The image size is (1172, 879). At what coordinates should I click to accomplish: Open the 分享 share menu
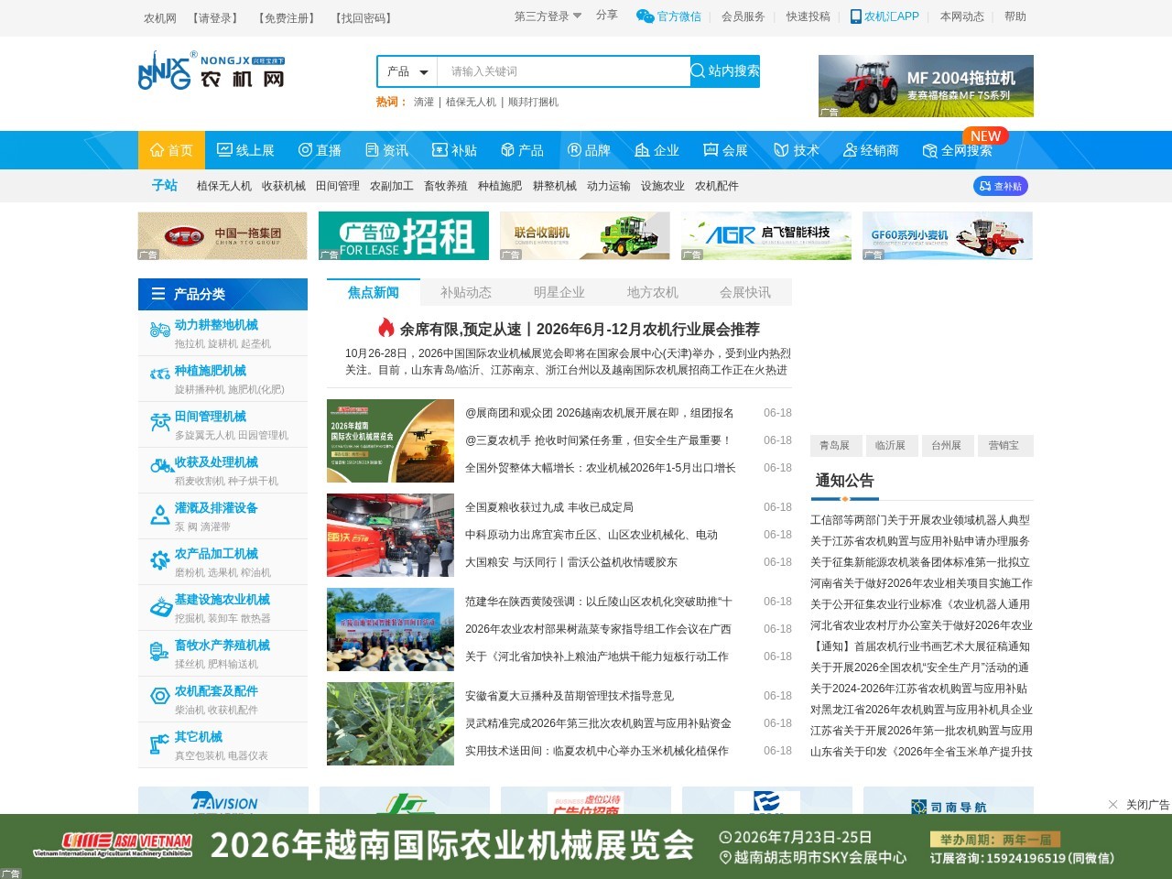[x=607, y=16]
